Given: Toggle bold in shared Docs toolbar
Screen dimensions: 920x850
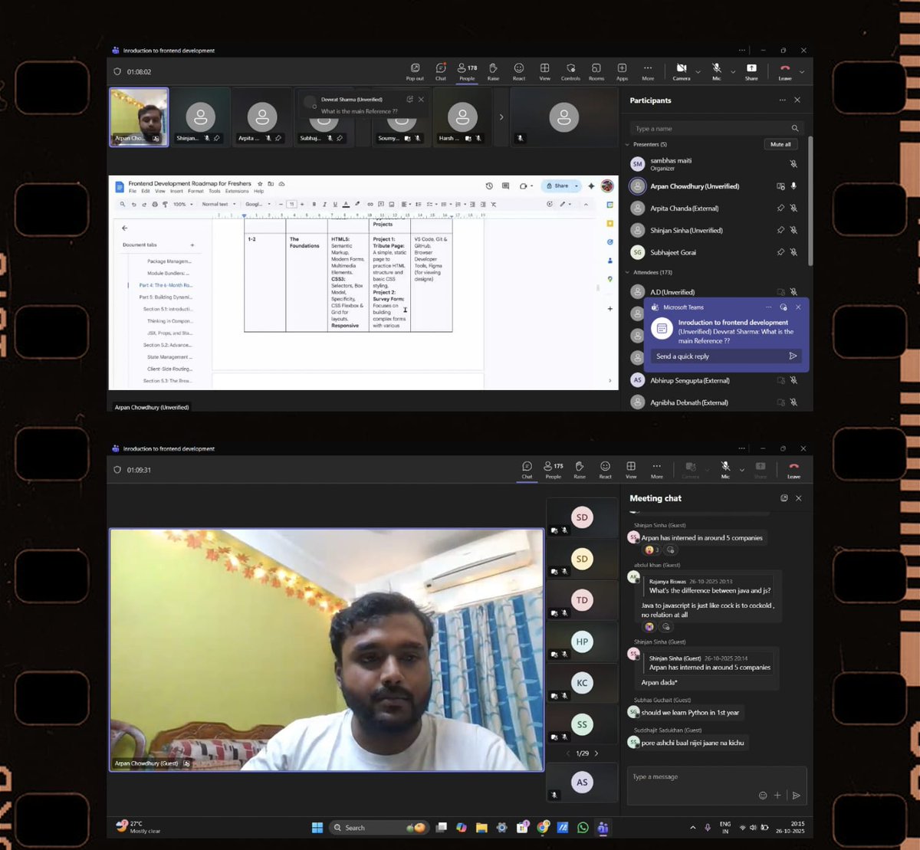Looking at the screenshot, I should click(x=314, y=205).
